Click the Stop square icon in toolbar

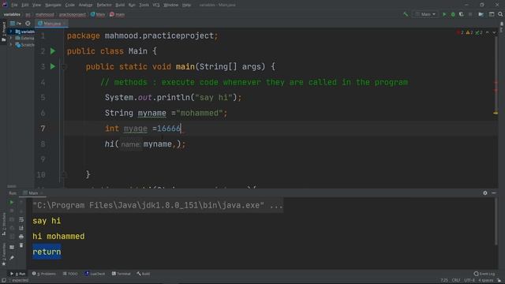tap(470, 14)
